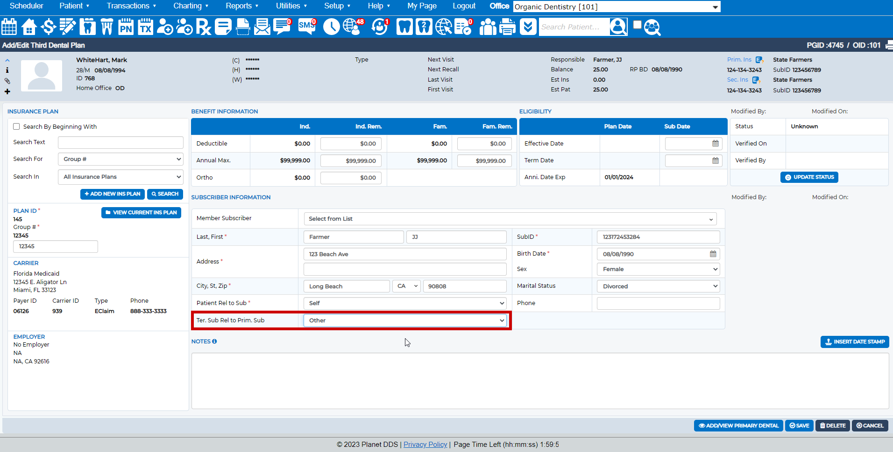Click the SEARCH button for insurance plans
The height and width of the screenshot is (452, 893).
(x=165, y=194)
